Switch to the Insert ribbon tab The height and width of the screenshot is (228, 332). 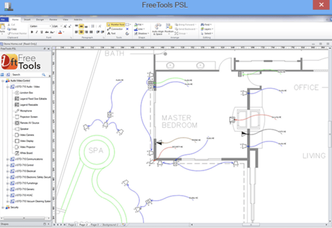tap(27, 19)
